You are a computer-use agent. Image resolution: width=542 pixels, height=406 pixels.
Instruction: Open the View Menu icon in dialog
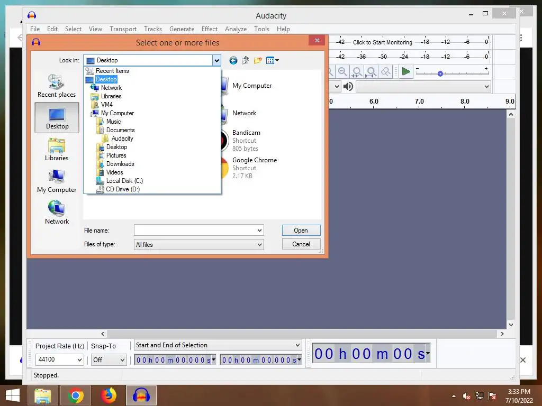pyautogui.click(x=273, y=61)
